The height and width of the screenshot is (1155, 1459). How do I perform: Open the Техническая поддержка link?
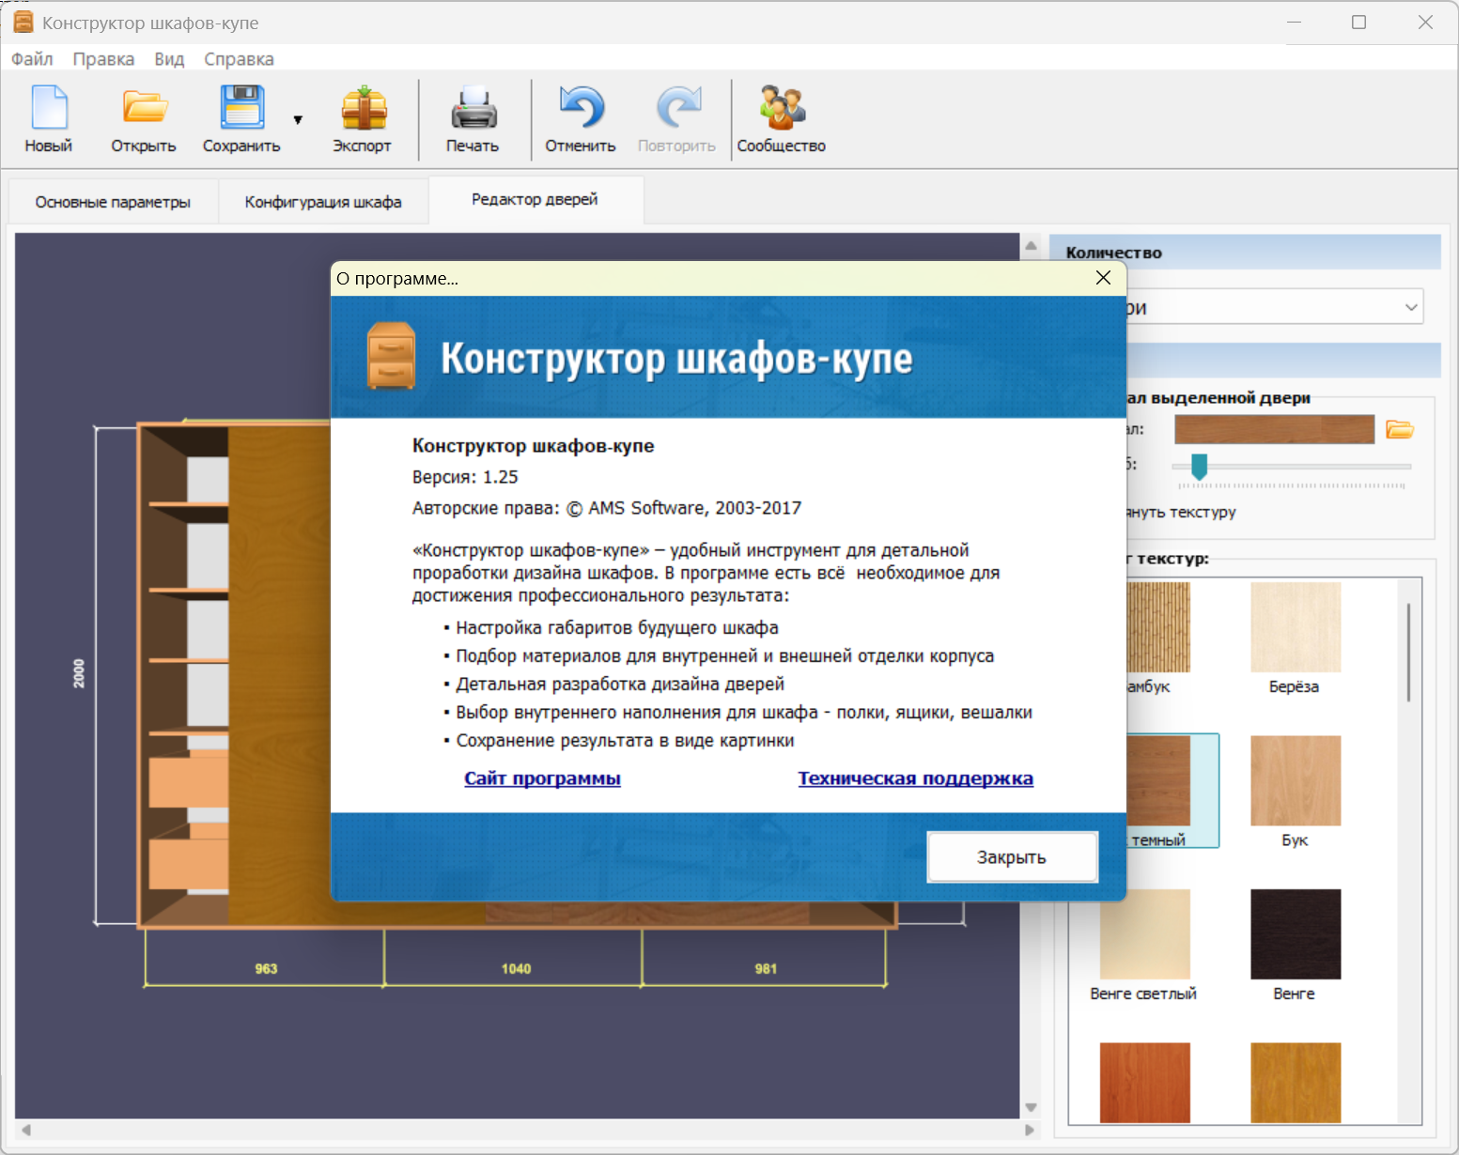915,778
